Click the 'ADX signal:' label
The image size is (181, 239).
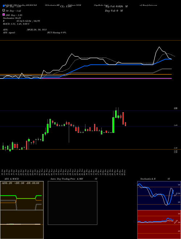point(9,33)
